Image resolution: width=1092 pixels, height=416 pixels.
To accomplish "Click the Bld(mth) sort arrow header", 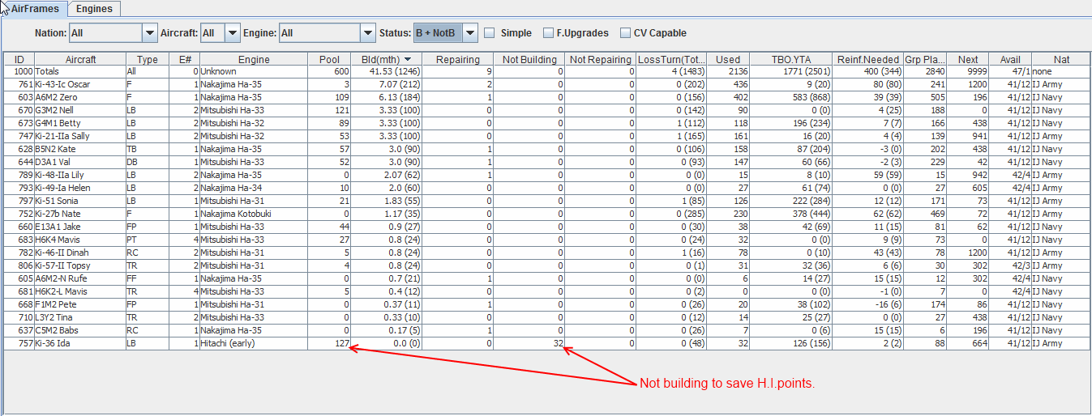I will pyautogui.click(x=387, y=59).
